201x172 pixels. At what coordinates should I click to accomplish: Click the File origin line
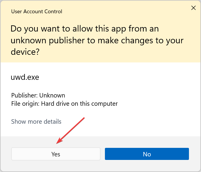pos(64,104)
